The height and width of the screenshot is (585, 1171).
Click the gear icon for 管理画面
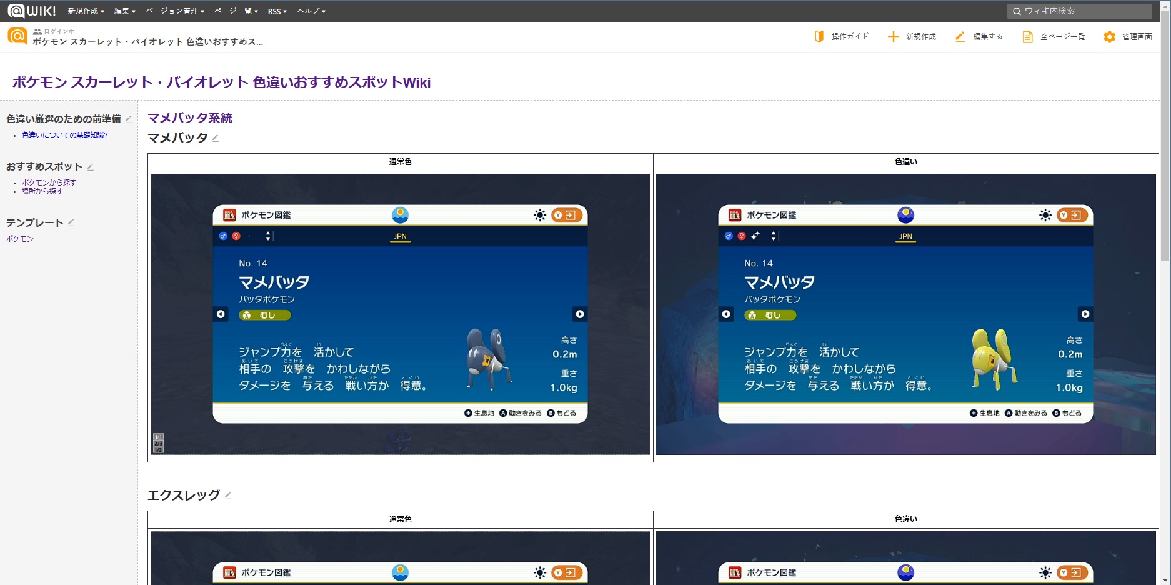[1109, 37]
